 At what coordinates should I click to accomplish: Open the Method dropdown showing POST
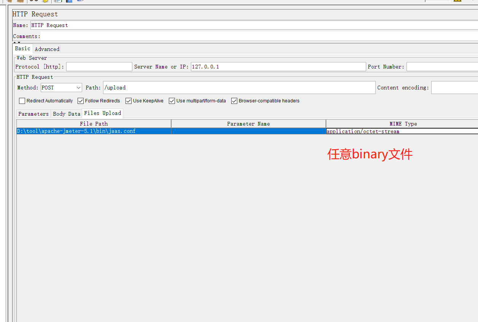(61, 88)
